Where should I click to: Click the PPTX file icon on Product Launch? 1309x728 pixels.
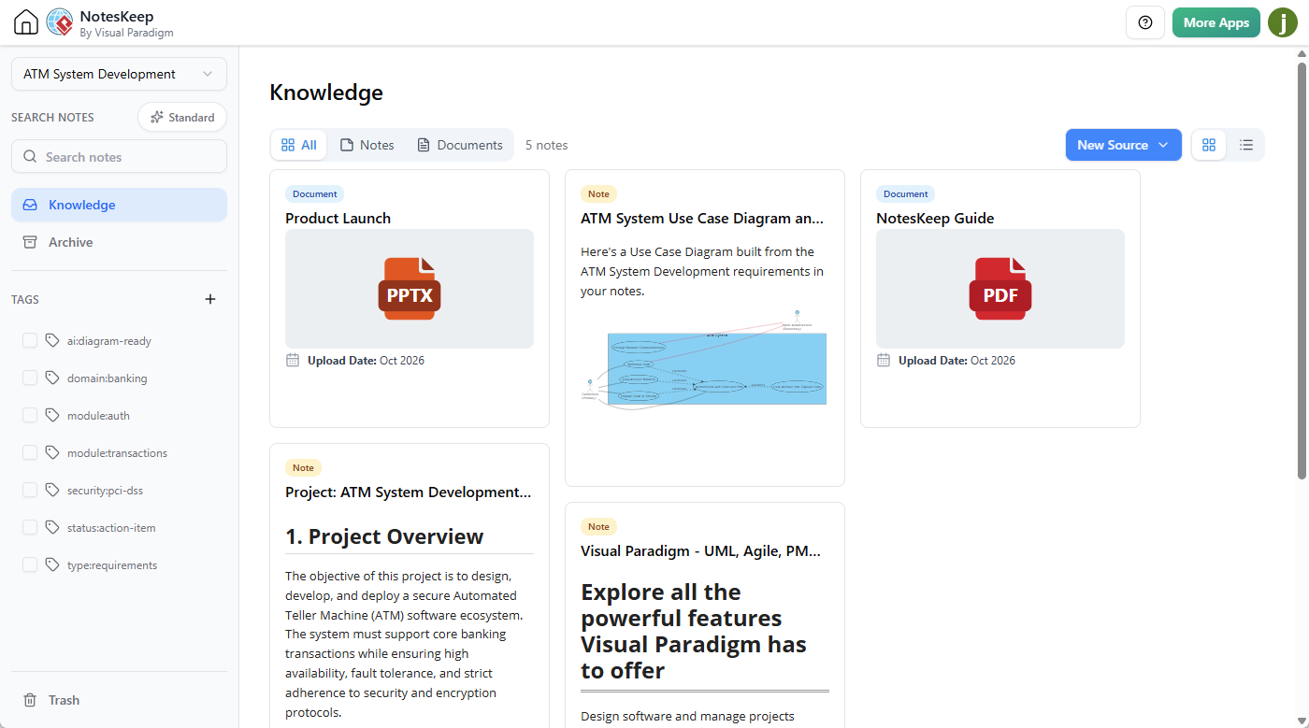click(410, 289)
